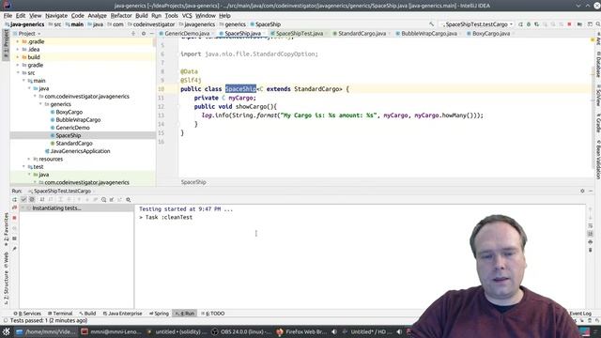601x338 pixels.
Task: Open the File menu
Action: pyautogui.click(x=8, y=16)
